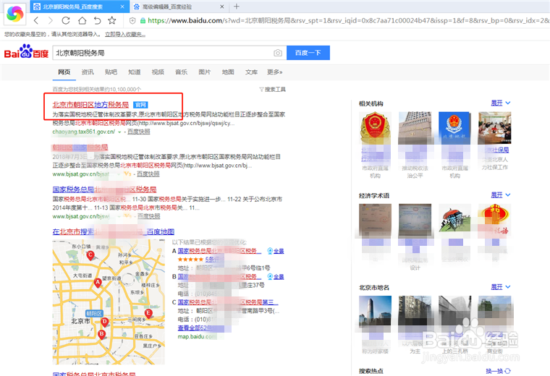The height and width of the screenshot is (376, 550).
Task: Click map marker E on the map
Action: (148, 313)
